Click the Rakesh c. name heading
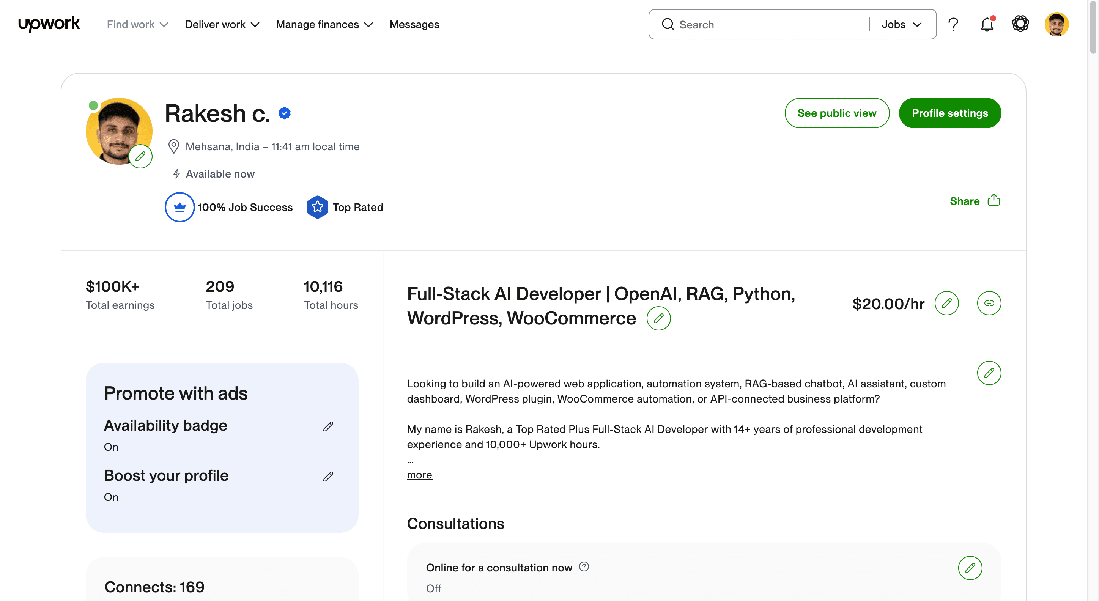The height and width of the screenshot is (601, 1099). 217,113
